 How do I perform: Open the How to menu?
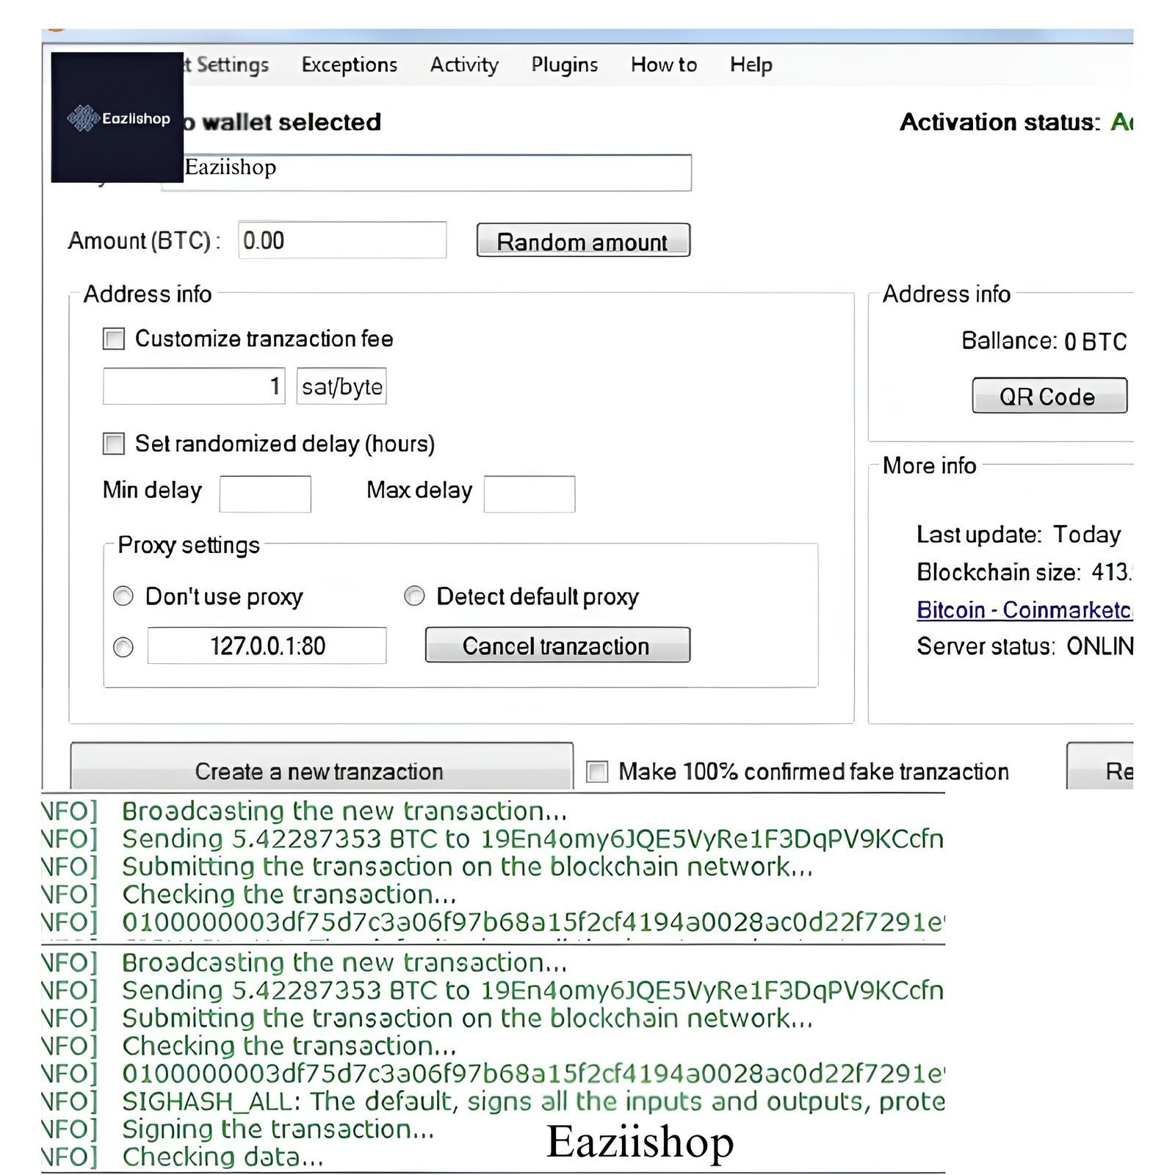tap(664, 65)
